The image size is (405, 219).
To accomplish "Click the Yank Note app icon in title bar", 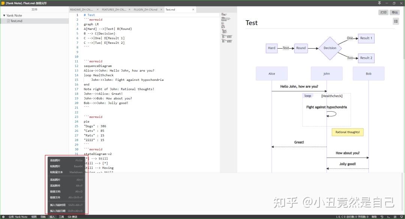I will coord(3,3).
